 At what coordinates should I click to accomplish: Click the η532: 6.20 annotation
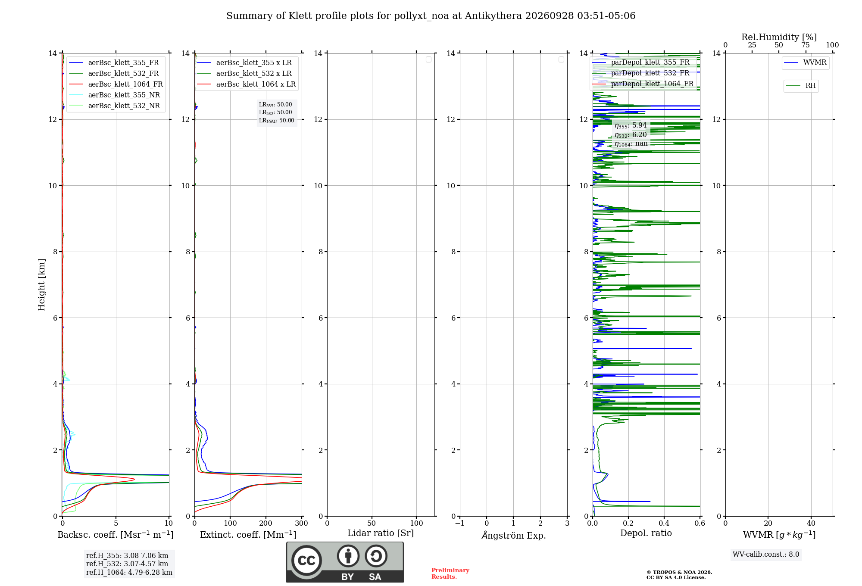click(x=631, y=135)
